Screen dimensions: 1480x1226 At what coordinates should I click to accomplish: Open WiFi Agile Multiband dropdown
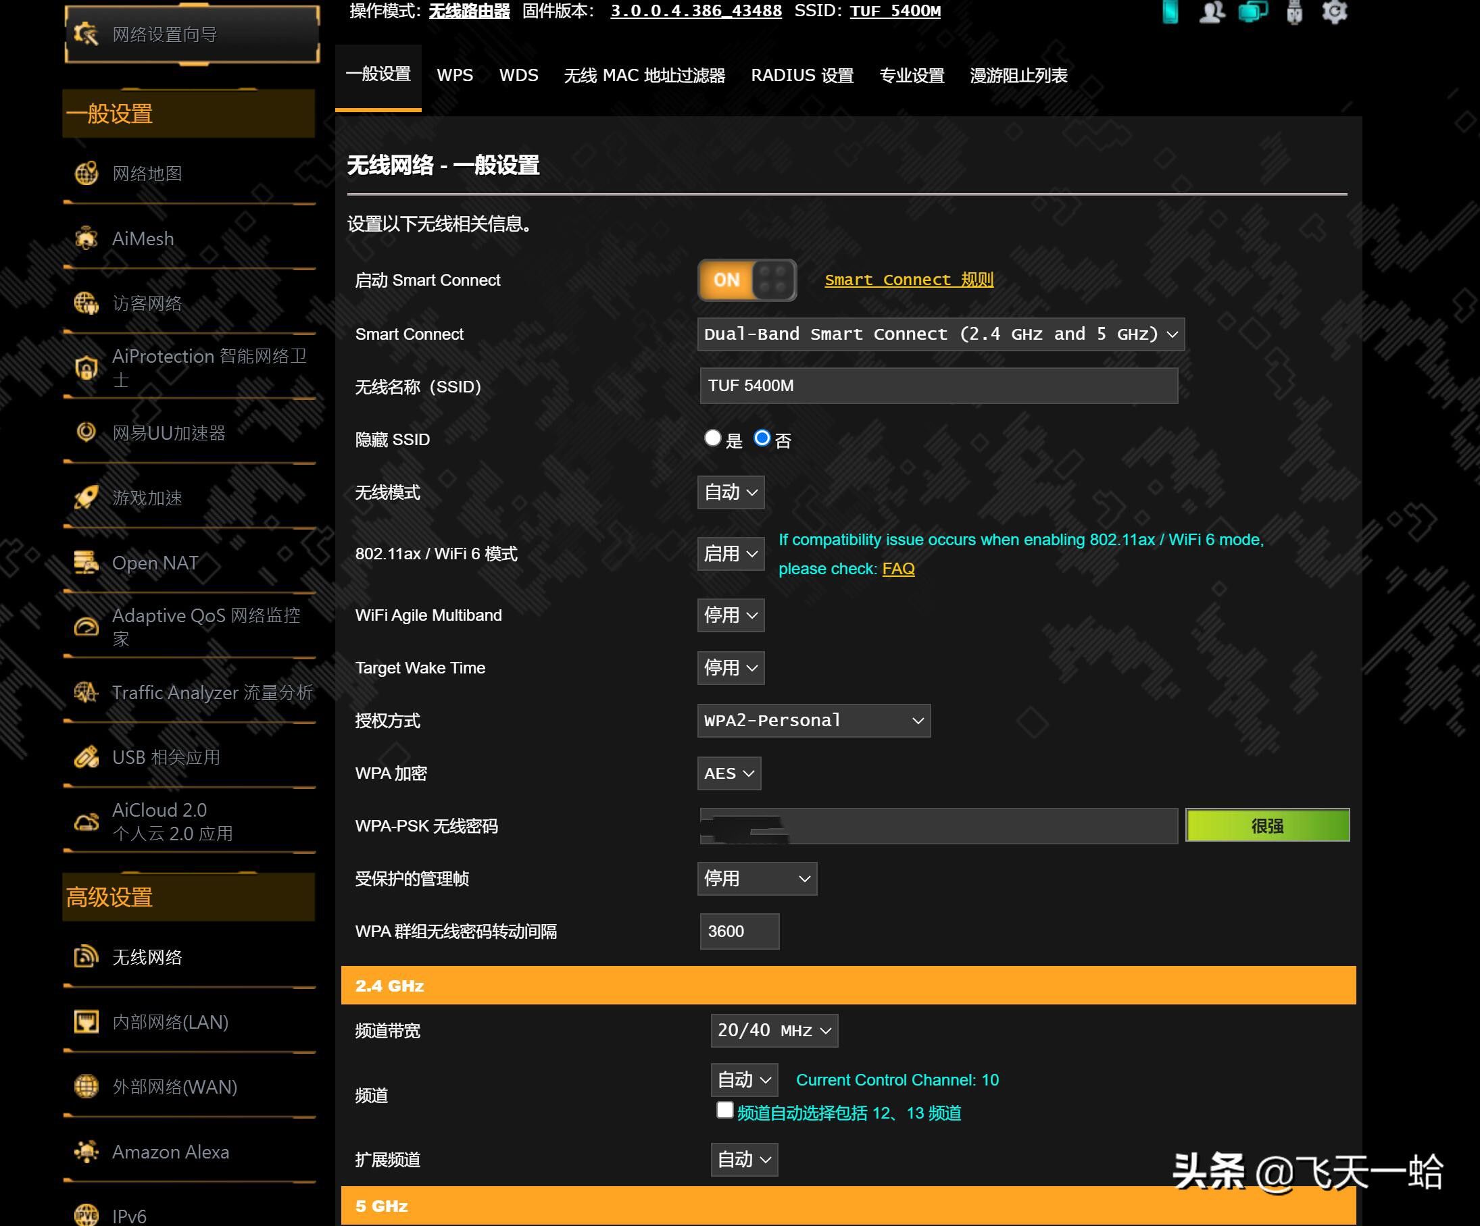click(x=731, y=615)
